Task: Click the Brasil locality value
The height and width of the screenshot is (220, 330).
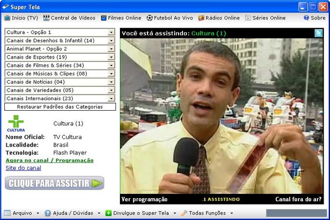Action: (x=61, y=145)
